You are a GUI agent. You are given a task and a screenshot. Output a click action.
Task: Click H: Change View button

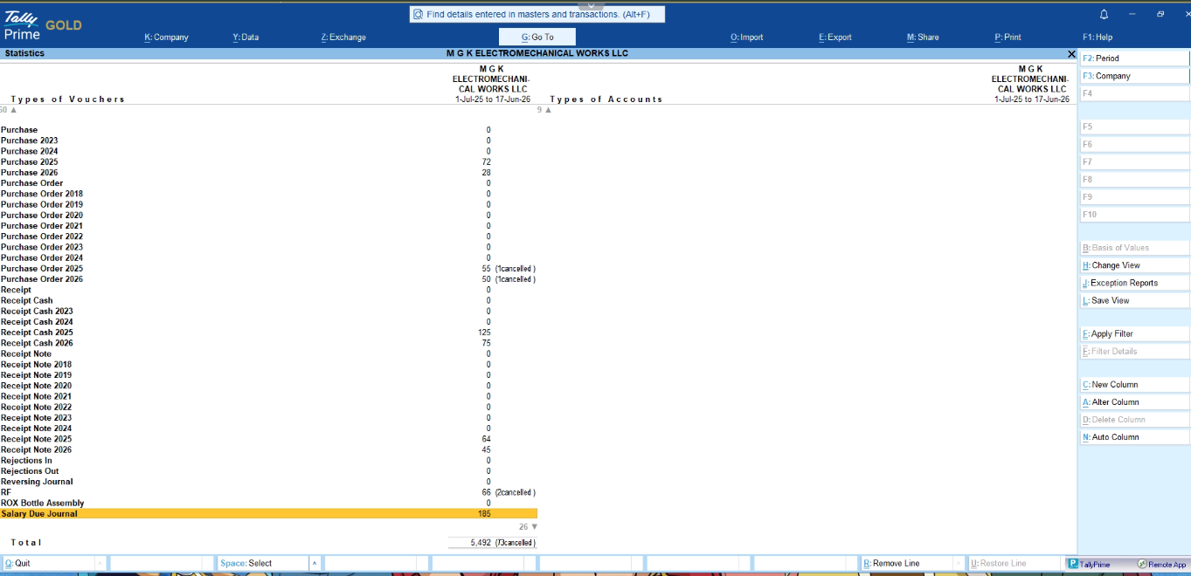(x=1134, y=265)
